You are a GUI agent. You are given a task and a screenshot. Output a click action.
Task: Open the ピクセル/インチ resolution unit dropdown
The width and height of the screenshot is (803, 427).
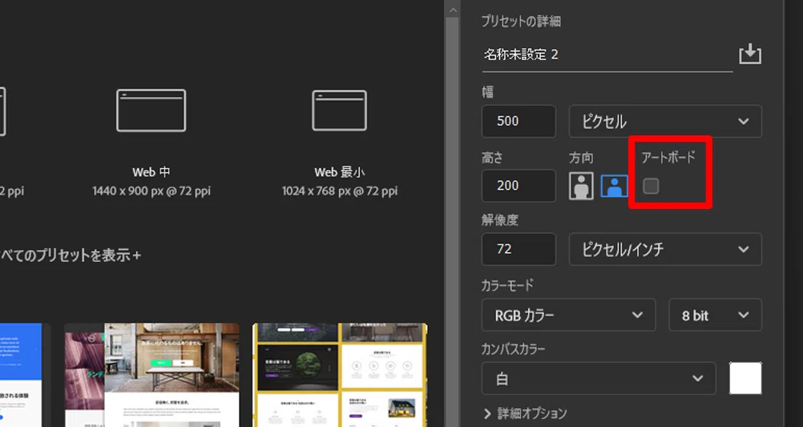pos(665,249)
